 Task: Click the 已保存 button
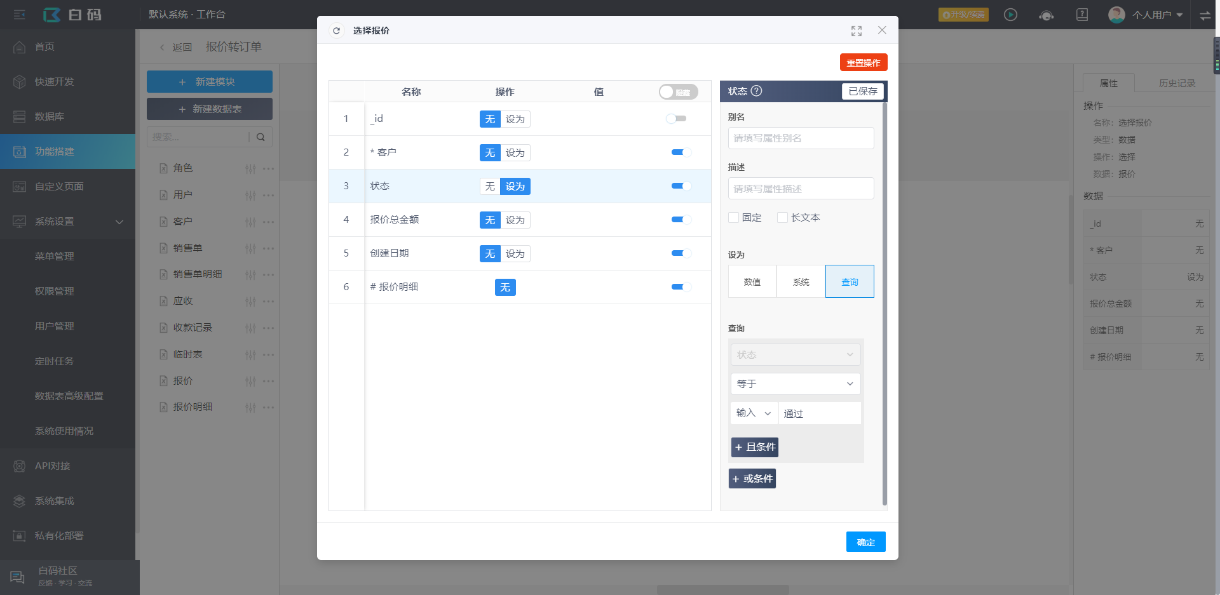(x=863, y=91)
